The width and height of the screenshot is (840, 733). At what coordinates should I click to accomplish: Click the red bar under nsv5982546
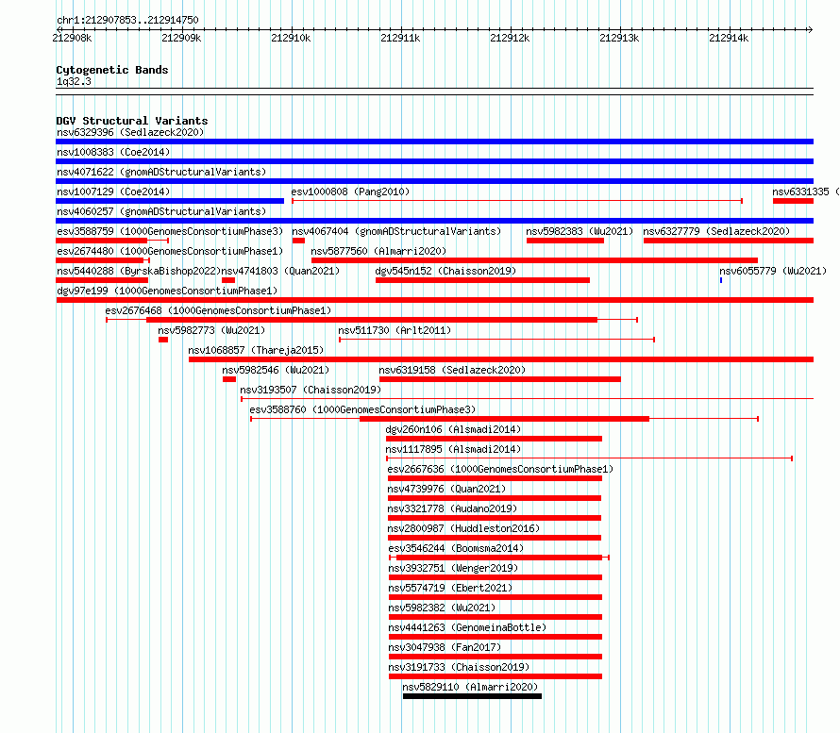[x=229, y=379]
